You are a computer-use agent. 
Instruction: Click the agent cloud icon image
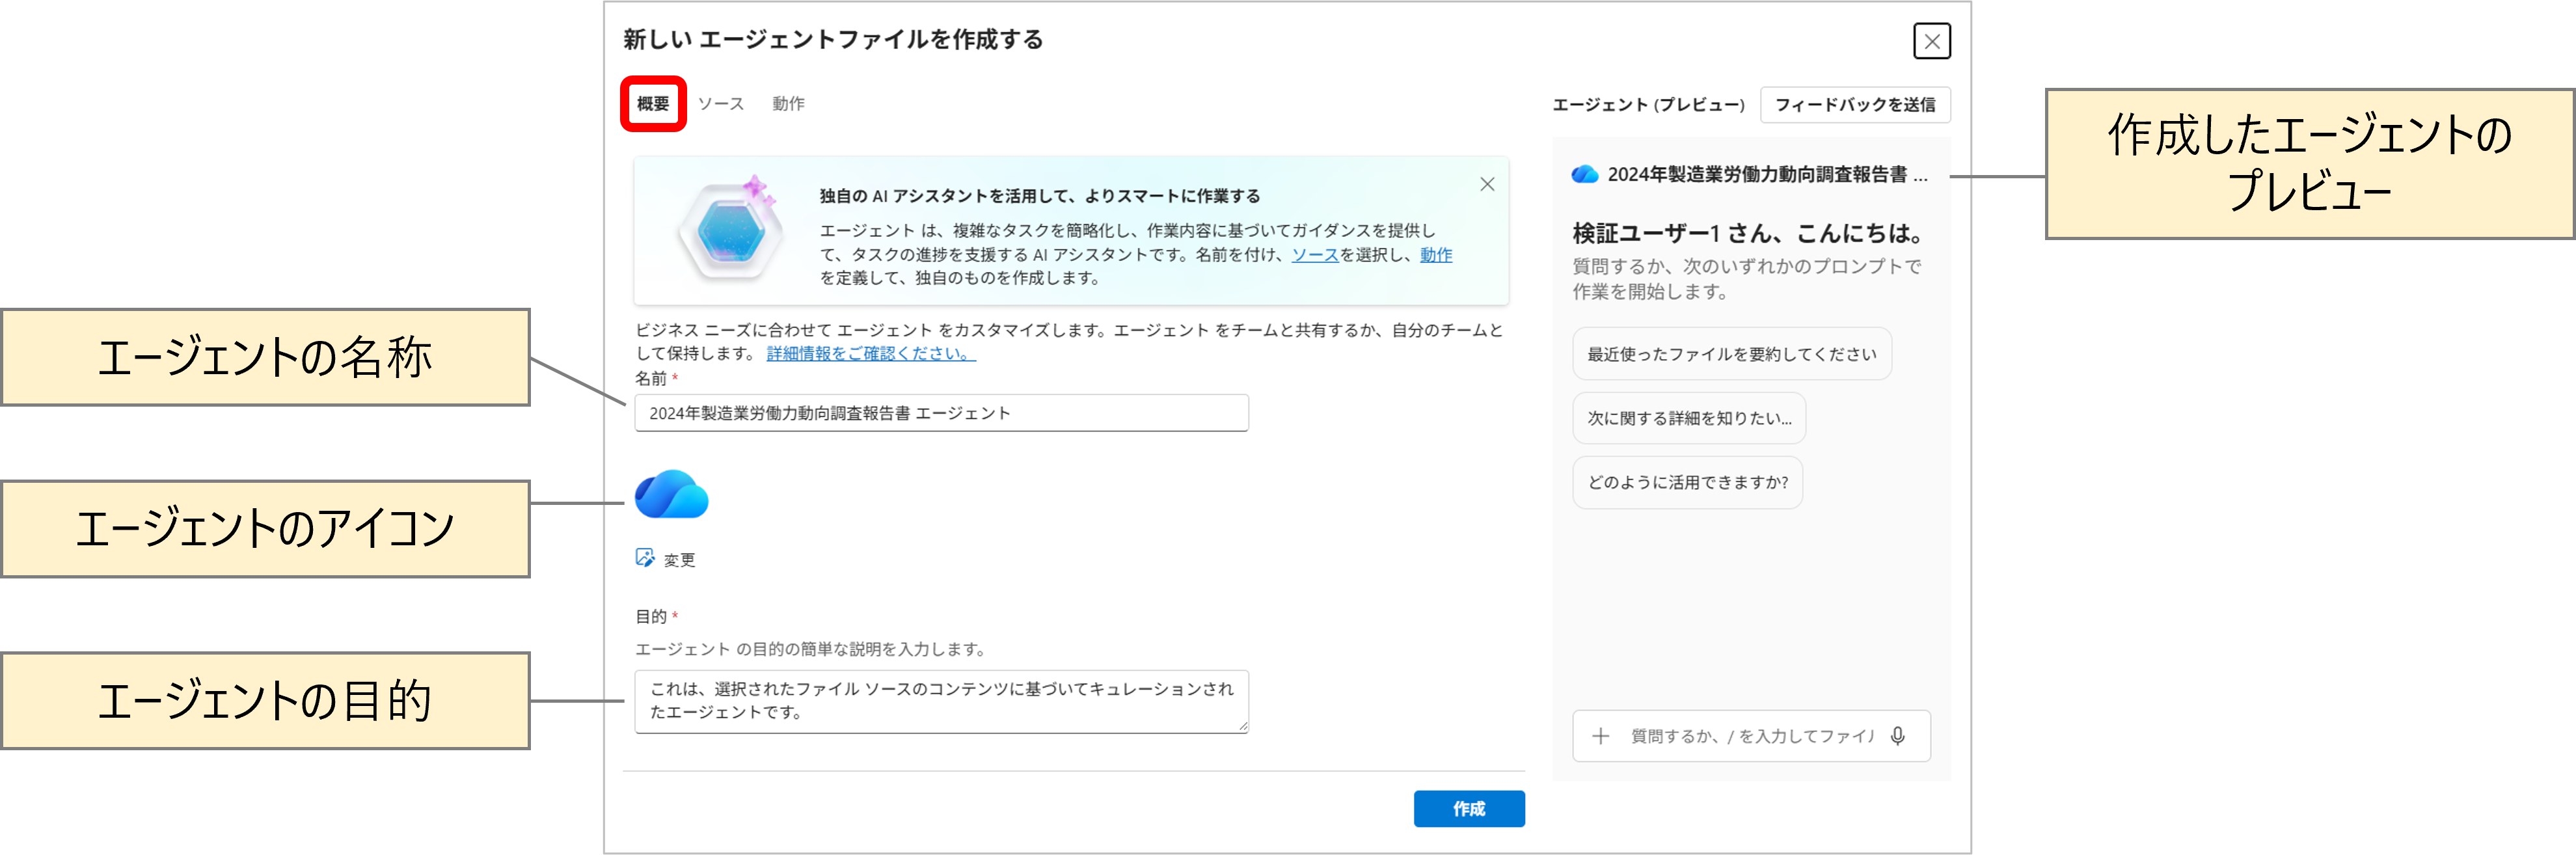[671, 494]
